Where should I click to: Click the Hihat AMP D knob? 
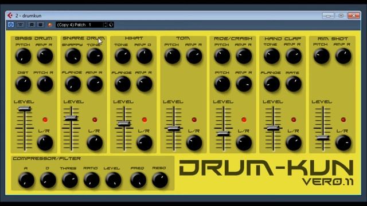click(145, 56)
